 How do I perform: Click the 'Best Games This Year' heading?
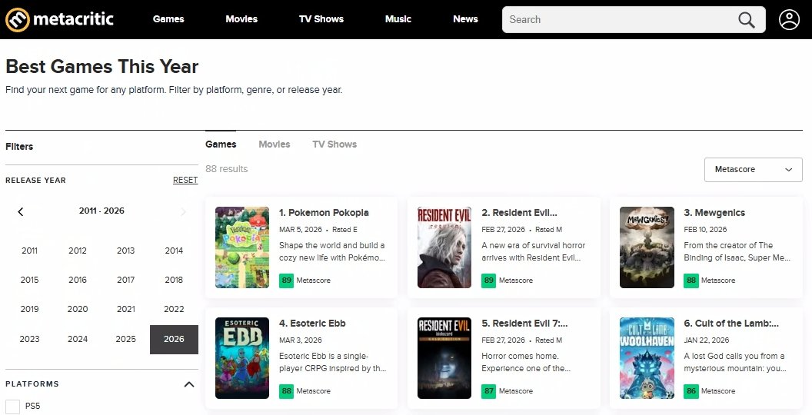point(102,67)
